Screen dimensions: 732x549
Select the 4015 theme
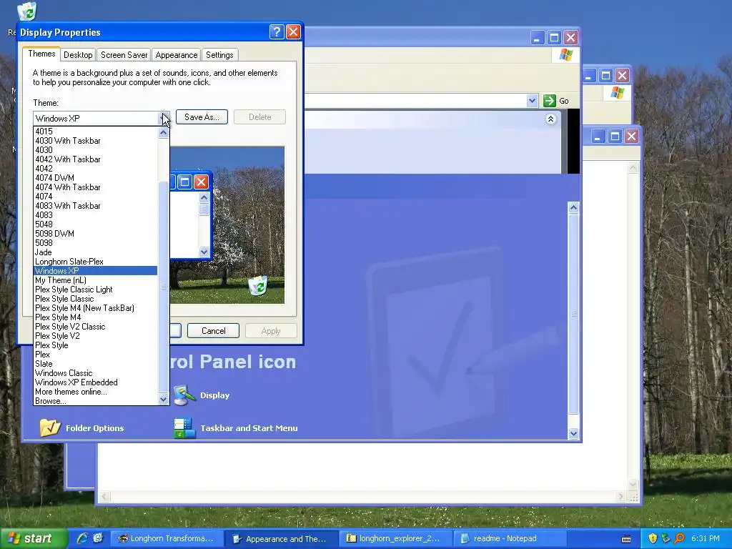tap(96, 132)
